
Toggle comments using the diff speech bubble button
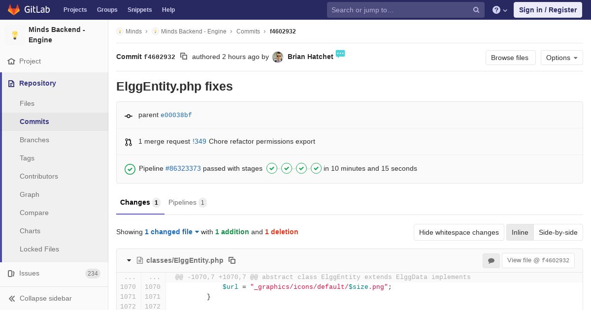coord(491,261)
